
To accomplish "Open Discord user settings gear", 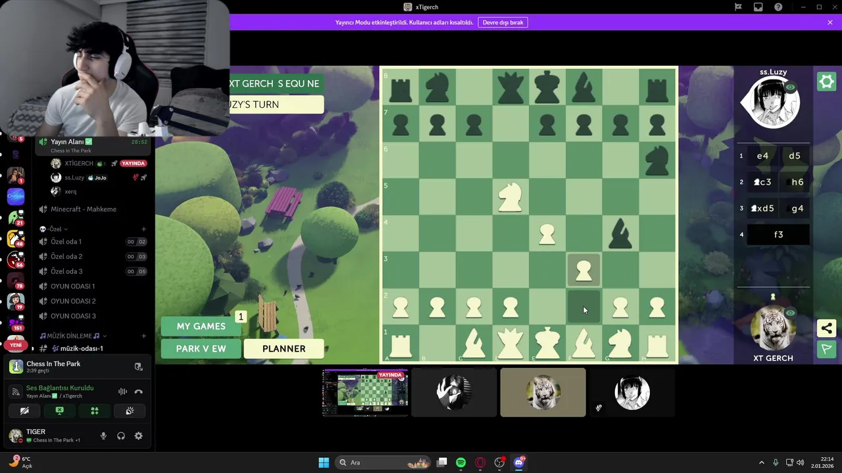I will pos(138,436).
